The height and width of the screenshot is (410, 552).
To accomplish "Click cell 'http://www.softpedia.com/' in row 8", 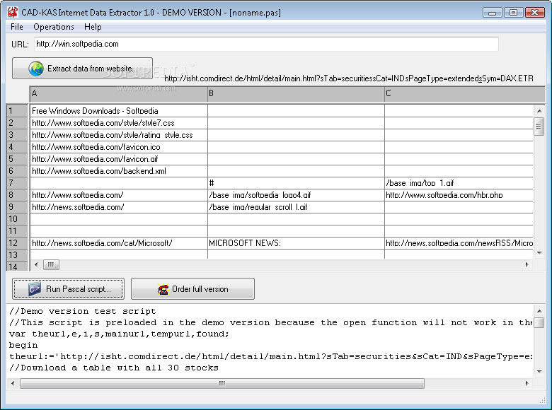I will (119, 195).
